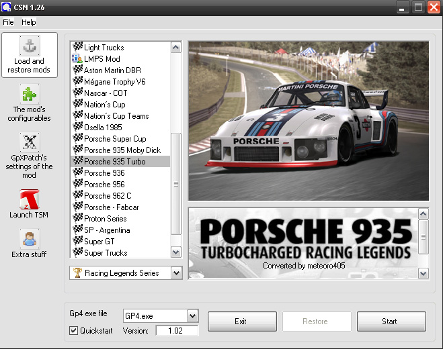Click the Version field showing 1.02
The image size is (443, 349).
(177, 330)
